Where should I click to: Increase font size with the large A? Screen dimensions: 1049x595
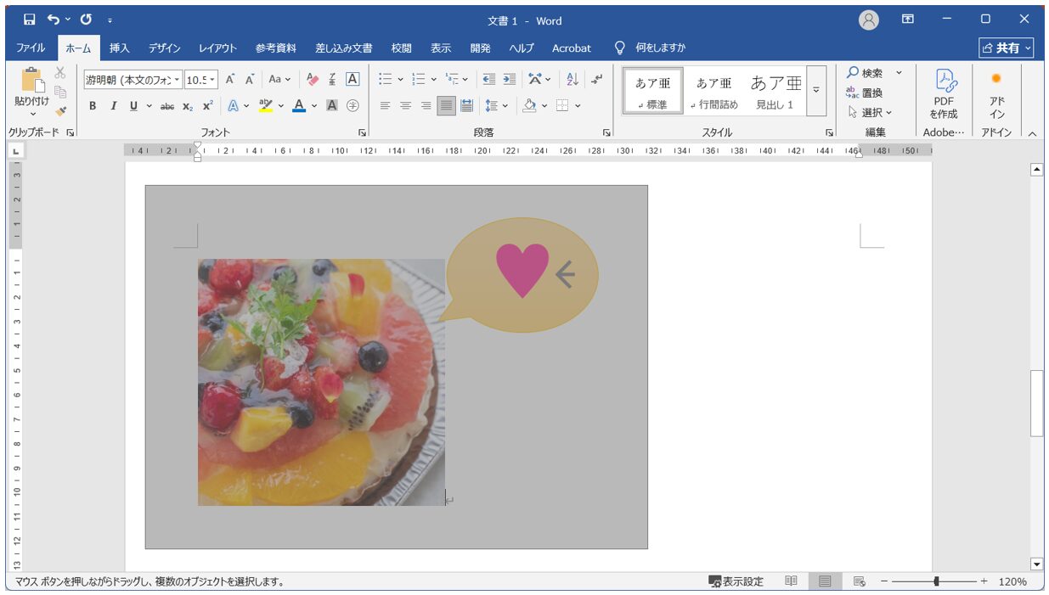229,80
